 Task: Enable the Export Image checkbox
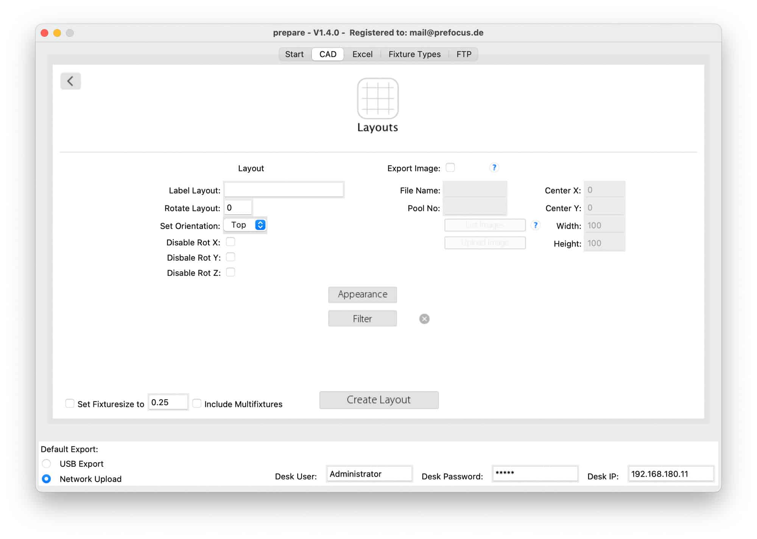[x=450, y=167]
